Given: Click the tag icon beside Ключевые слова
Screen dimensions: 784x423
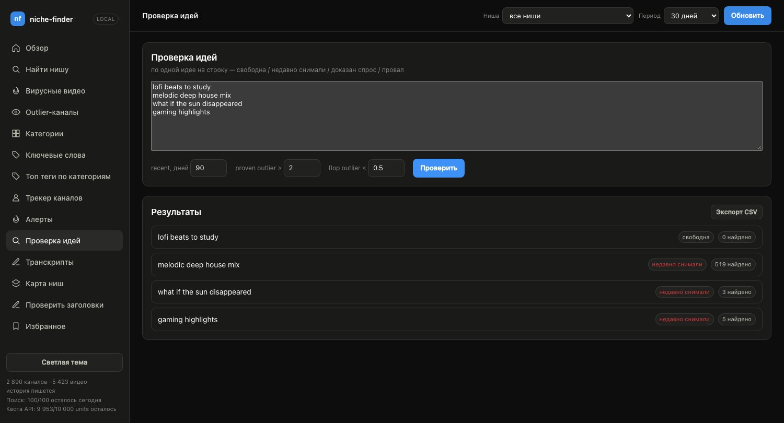Looking at the screenshot, I should tap(16, 155).
